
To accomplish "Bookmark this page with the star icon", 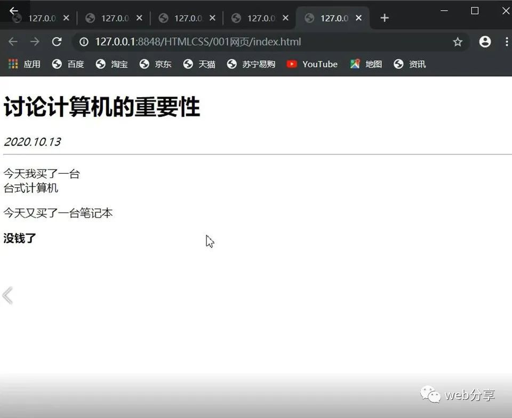I will pyautogui.click(x=458, y=42).
